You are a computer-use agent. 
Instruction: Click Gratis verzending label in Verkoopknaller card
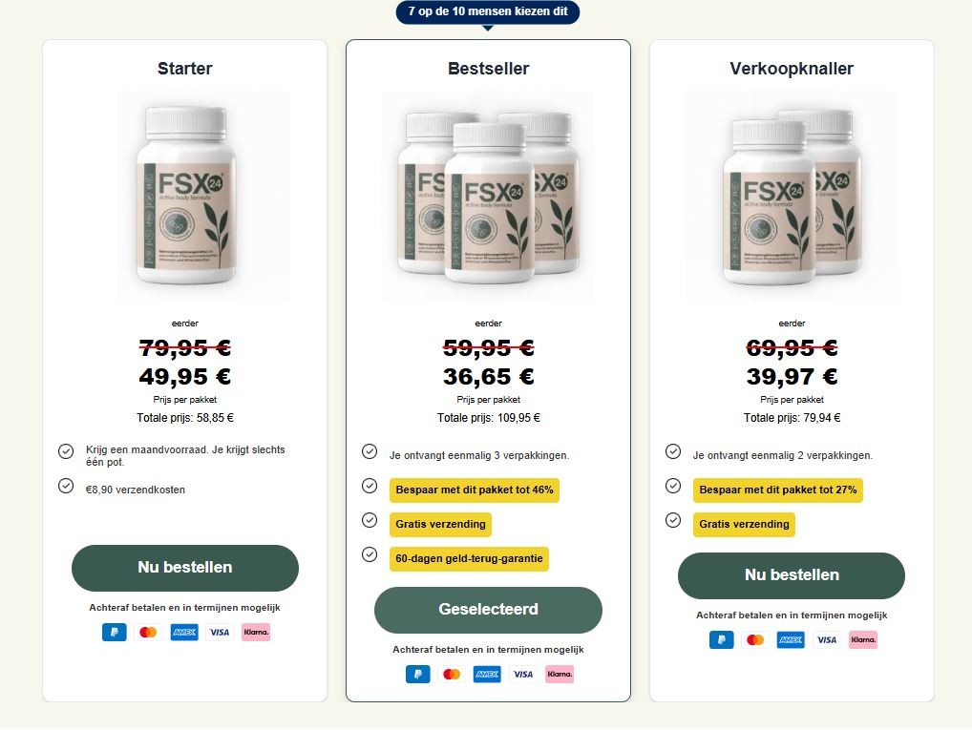click(744, 524)
